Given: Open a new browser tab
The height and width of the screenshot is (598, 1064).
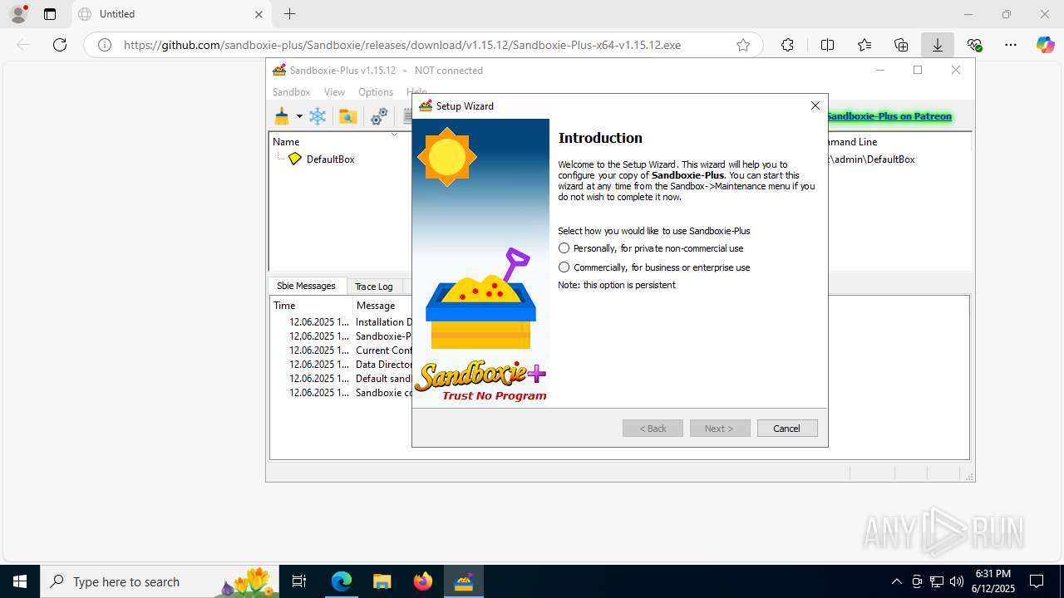Looking at the screenshot, I should point(289,14).
